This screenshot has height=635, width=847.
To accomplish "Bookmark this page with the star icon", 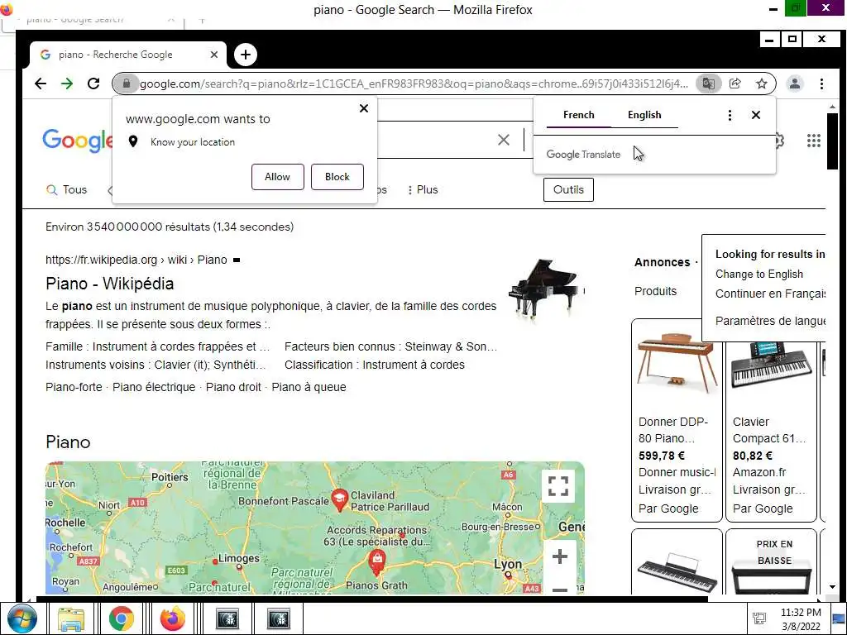I will 762,84.
